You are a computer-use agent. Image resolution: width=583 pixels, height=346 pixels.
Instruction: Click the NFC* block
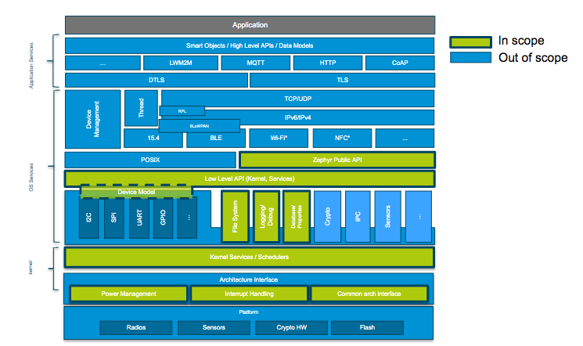coord(342,138)
